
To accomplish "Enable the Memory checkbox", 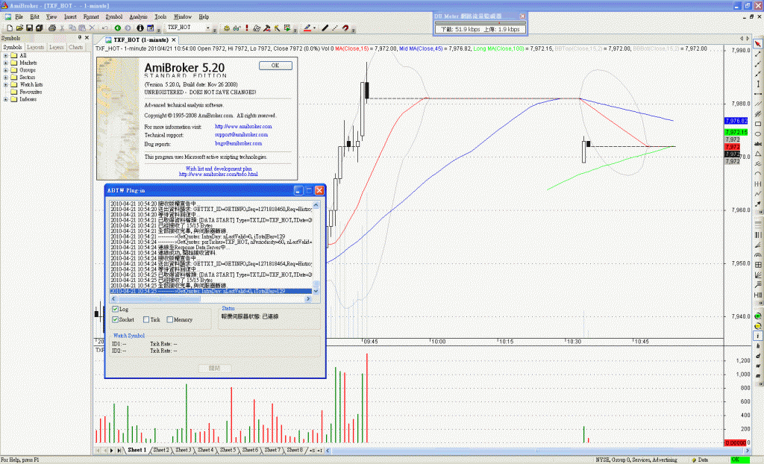I will coord(169,320).
